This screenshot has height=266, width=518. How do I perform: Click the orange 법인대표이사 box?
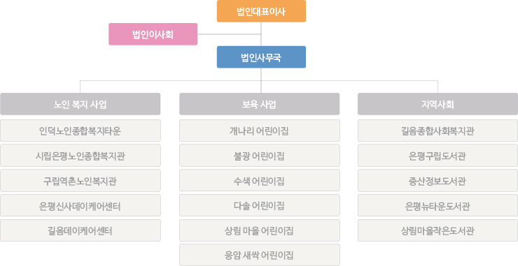pos(261,11)
